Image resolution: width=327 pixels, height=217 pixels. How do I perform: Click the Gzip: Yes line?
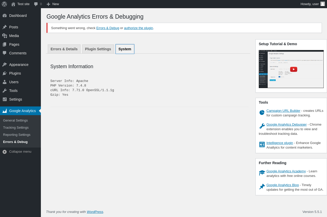coord(59,95)
